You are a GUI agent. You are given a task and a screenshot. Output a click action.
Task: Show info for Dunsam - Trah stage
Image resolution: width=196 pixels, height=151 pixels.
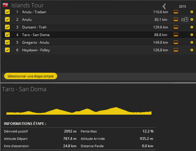click(x=192, y=27)
